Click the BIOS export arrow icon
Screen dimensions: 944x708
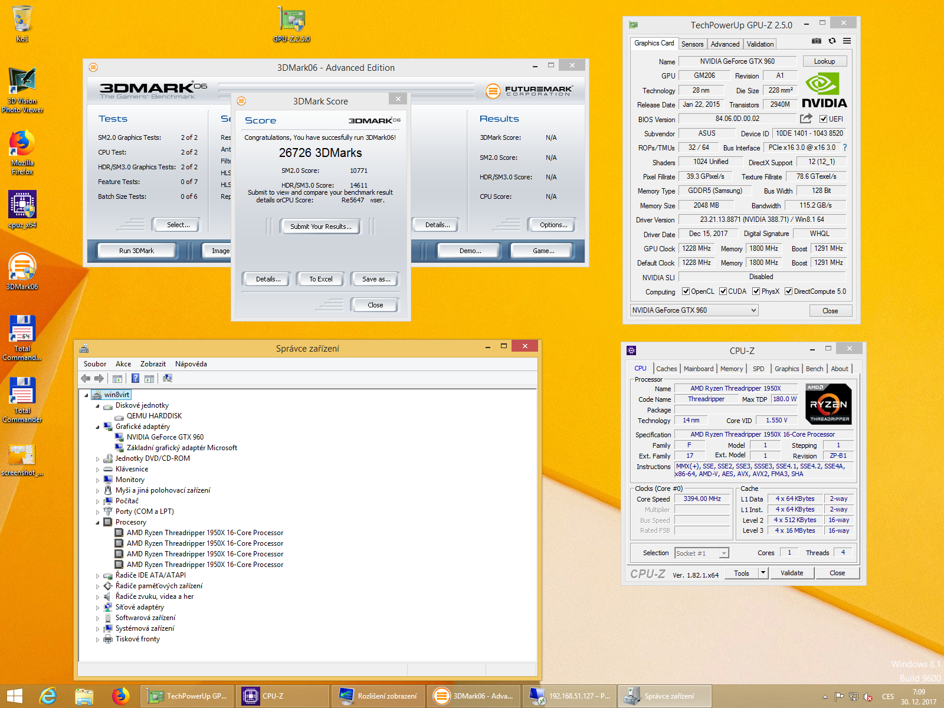coord(806,119)
